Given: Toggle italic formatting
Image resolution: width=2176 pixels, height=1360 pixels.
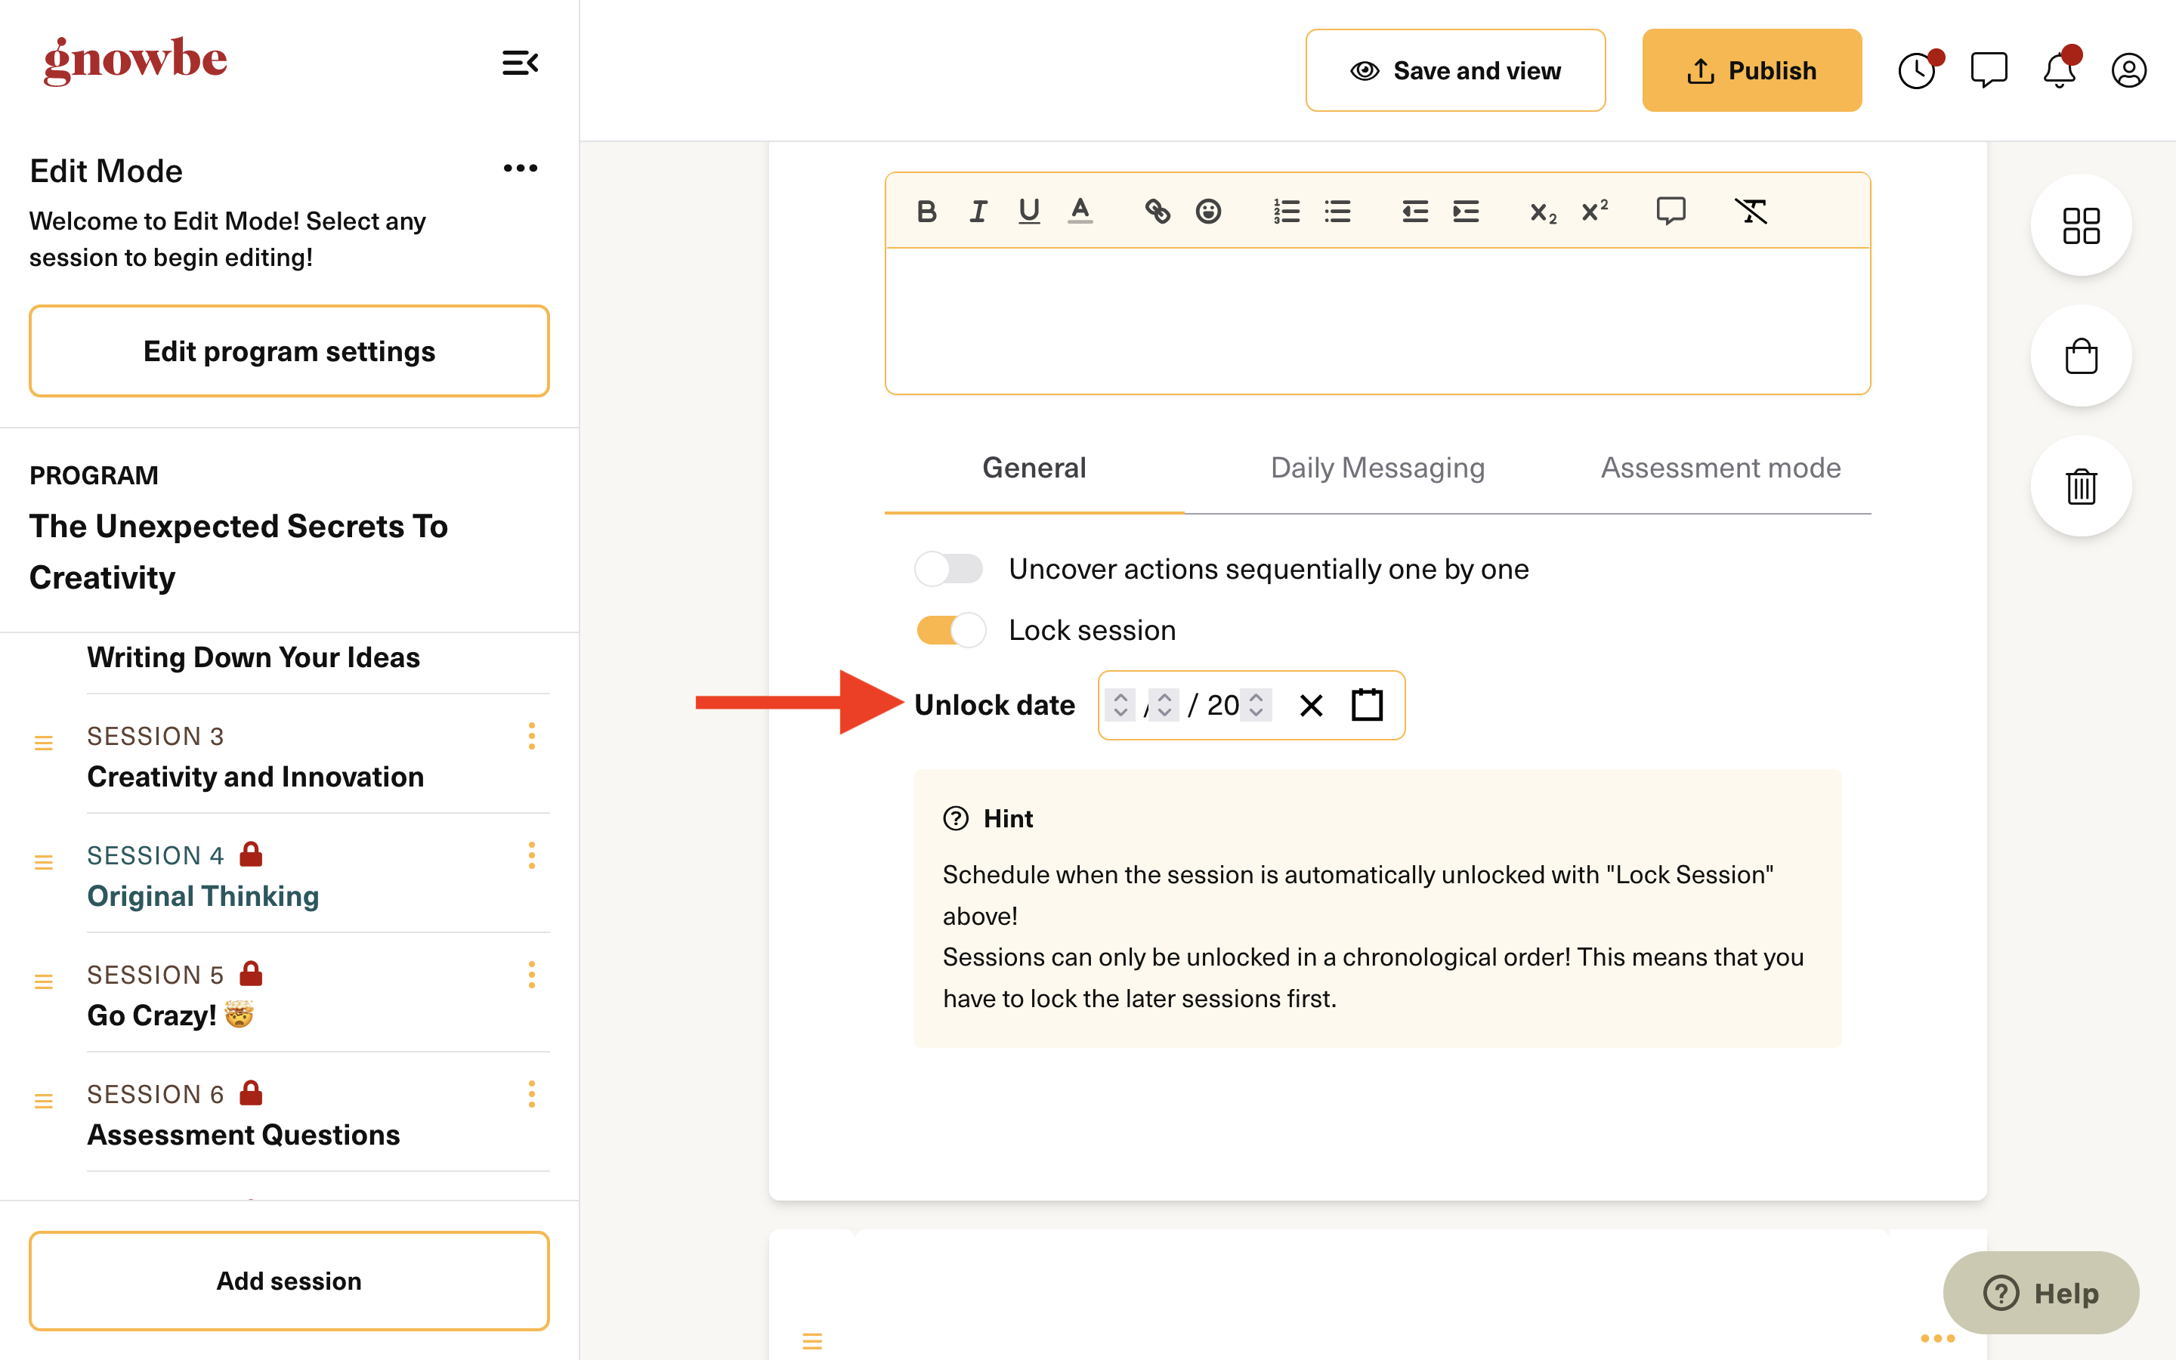Looking at the screenshot, I should (978, 212).
